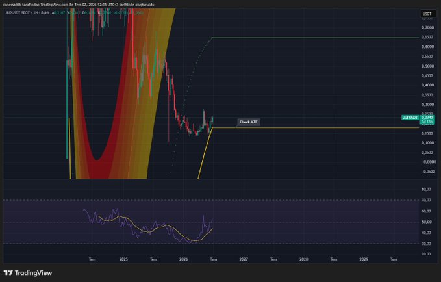
Task: Click the 0,3500 price axis label
Action: click(x=427, y=95)
